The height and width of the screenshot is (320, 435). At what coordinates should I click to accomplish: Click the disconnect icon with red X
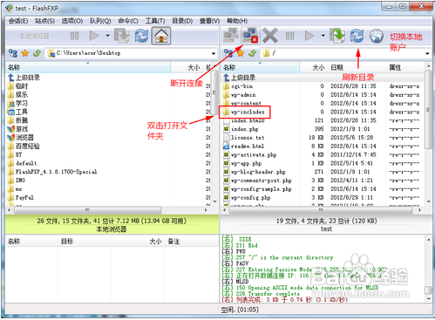tap(250, 36)
